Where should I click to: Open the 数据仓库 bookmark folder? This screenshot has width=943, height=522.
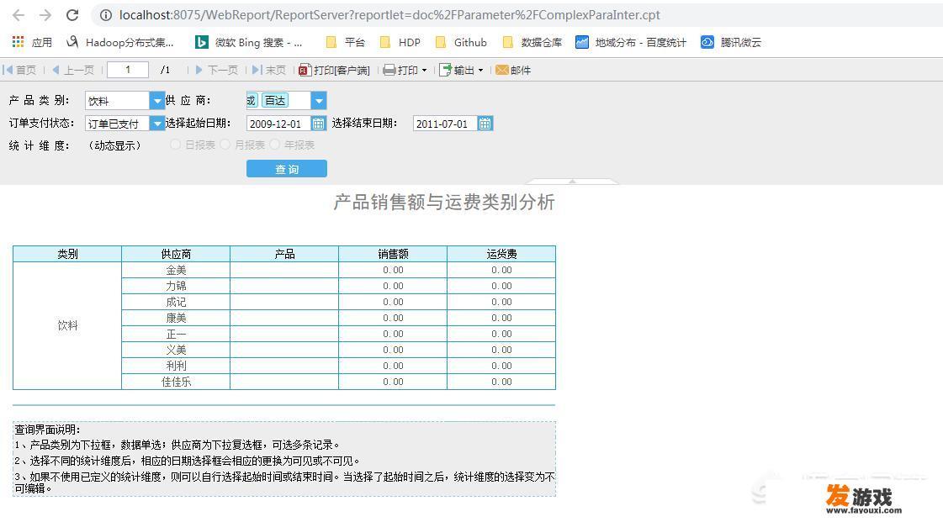[x=532, y=42]
